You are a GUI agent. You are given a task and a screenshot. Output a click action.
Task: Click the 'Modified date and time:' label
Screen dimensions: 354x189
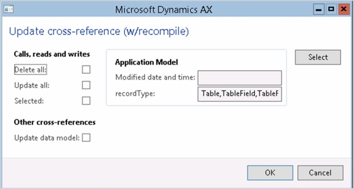pyautogui.click(x=155, y=78)
